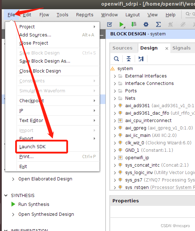Image resolution: width=195 pixels, height=231 pixels.
Task: Select the openwifi_ip tree item
Action: (137, 158)
